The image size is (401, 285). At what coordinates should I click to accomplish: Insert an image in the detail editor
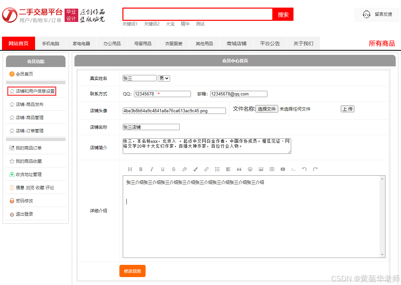point(261,169)
